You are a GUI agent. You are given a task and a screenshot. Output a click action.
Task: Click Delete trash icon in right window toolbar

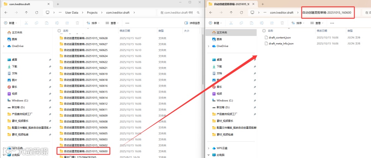(282, 23)
